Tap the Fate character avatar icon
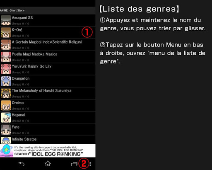The image size is (212, 170). [x=6, y=130]
